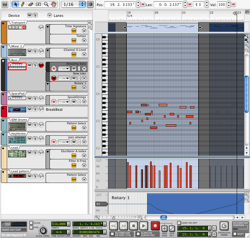Toggle IDM Drums automation icon
The width and height of the screenshot is (250, 238).
point(41,125)
